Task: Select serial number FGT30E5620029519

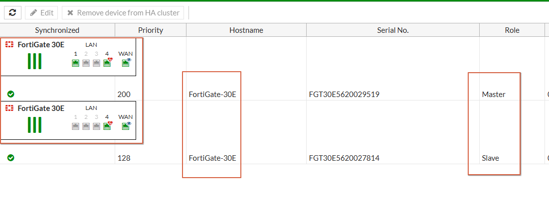Action: 344,95
